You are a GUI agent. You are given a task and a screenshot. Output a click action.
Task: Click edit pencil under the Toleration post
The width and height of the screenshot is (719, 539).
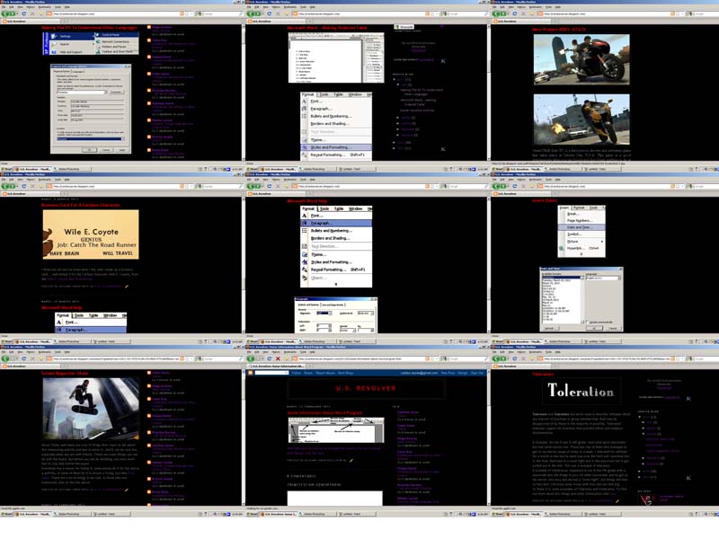click(617, 501)
